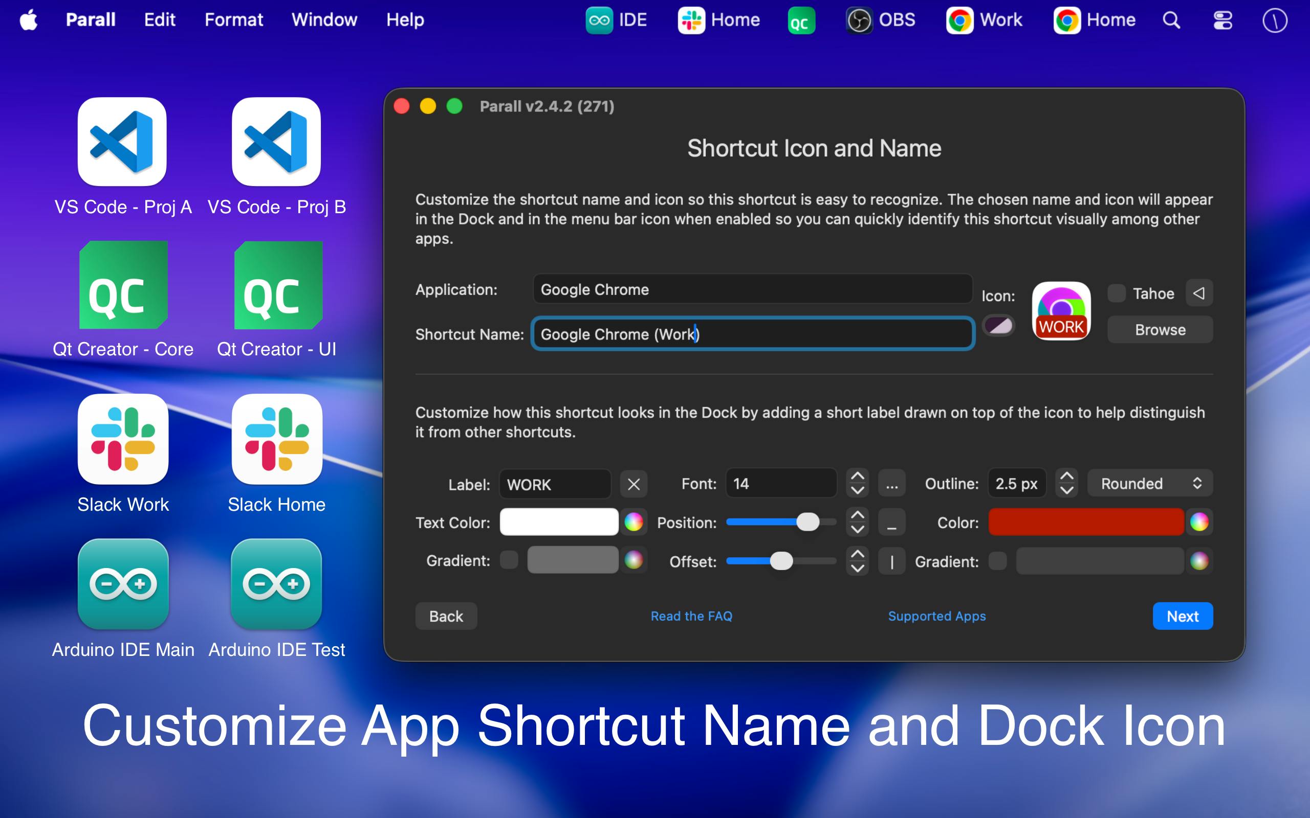Open the Rounded outline style dropdown
The height and width of the screenshot is (818, 1310).
click(1150, 483)
